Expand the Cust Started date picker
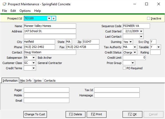 pyautogui.click(x=141, y=31)
